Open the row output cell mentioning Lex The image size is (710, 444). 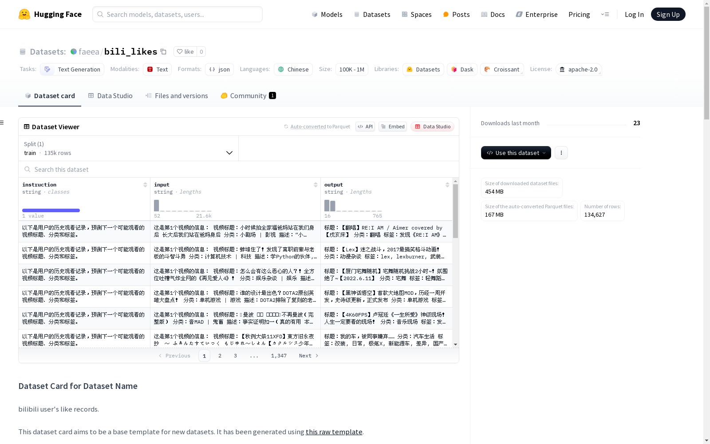click(386, 253)
